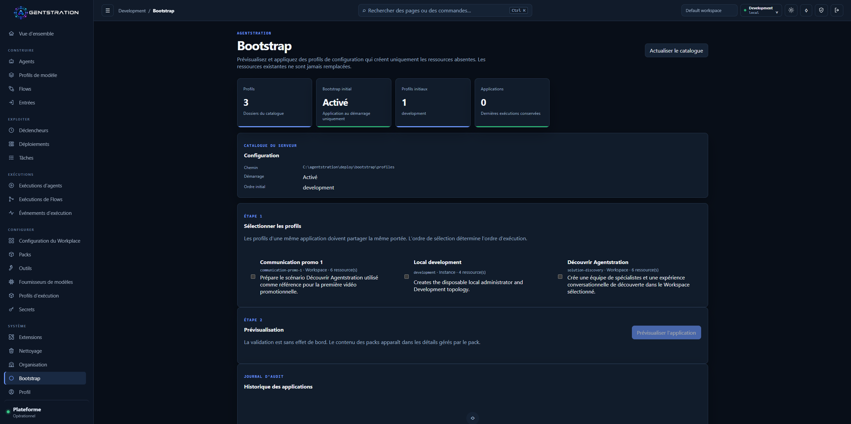
Task: Click the Profils d'exécution cube icon
Action: (11, 295)
